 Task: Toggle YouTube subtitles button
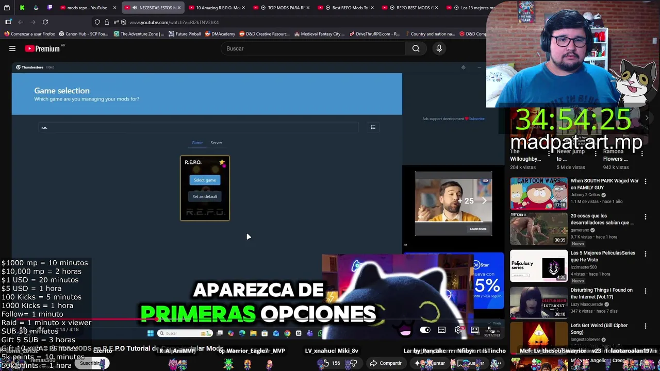click(441, 330)
